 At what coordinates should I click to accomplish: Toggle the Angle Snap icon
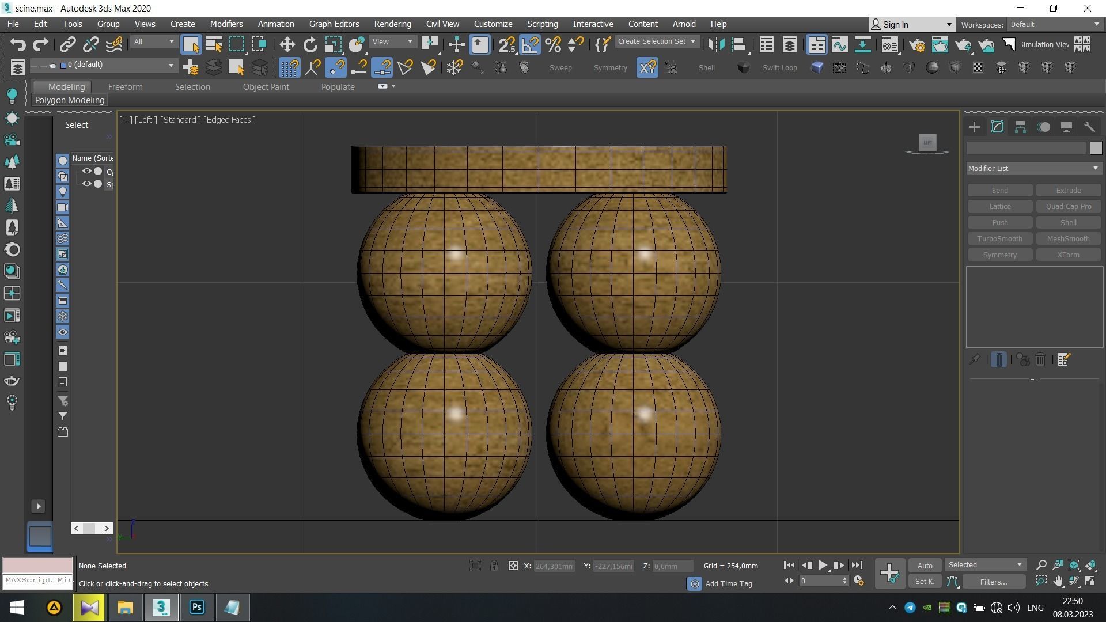pos(530,44)
